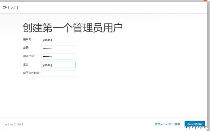Focus the 确认密码 confirm password field
The height and width of the screenshot is (131, 210).
58,57
